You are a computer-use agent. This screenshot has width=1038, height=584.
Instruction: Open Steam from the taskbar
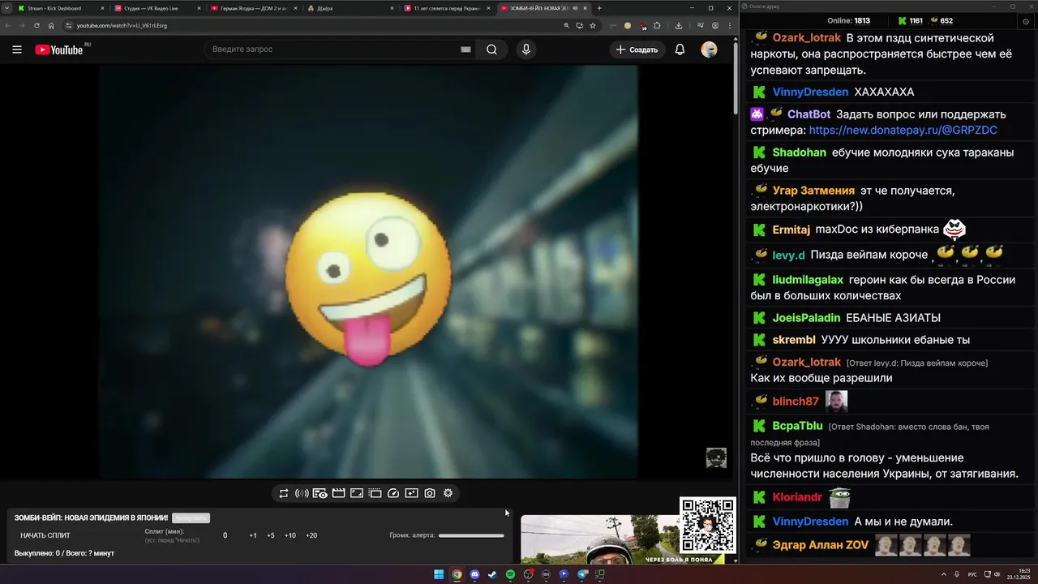tap(492, 574)
